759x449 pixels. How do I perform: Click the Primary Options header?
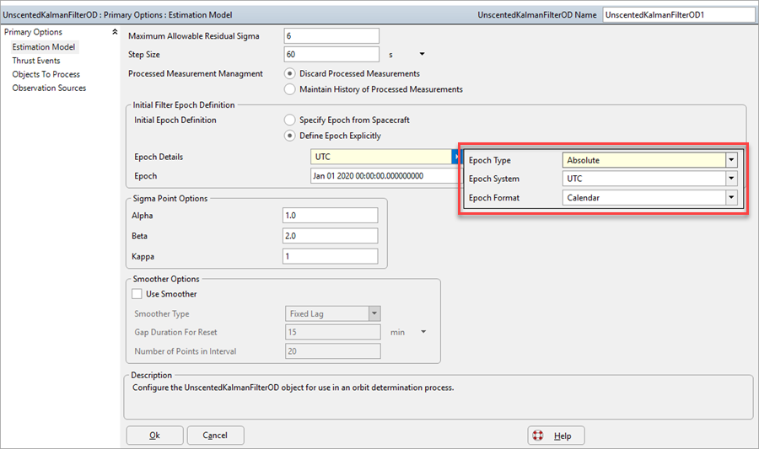(34, 32)
